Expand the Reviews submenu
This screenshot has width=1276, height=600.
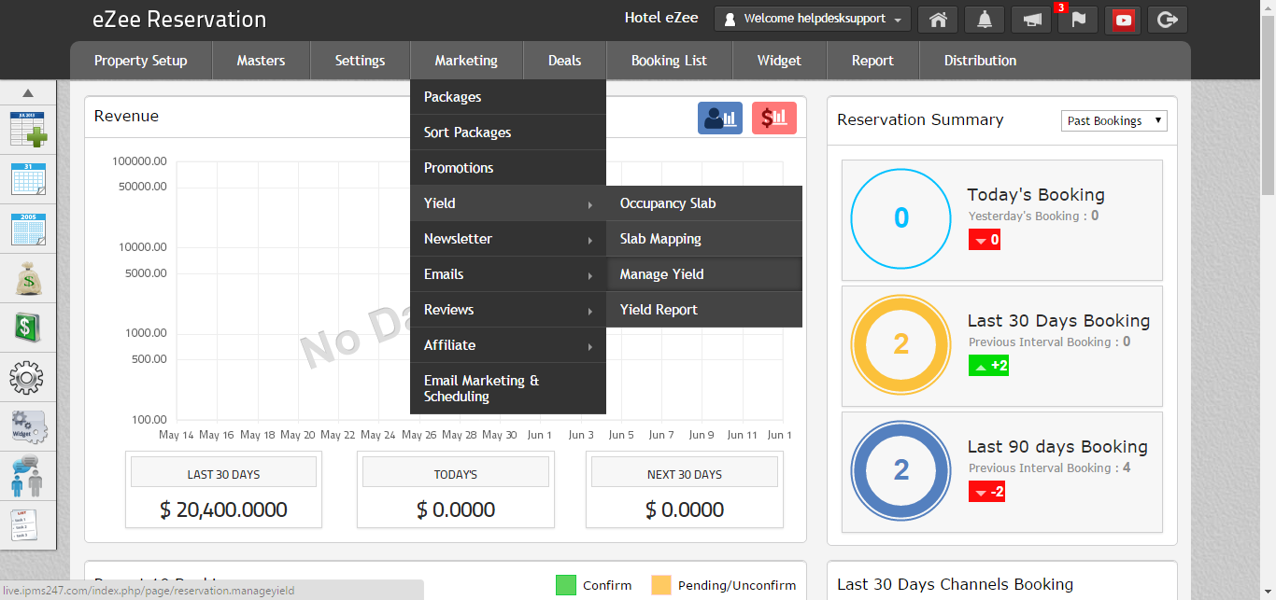click(x=508, y=310)
